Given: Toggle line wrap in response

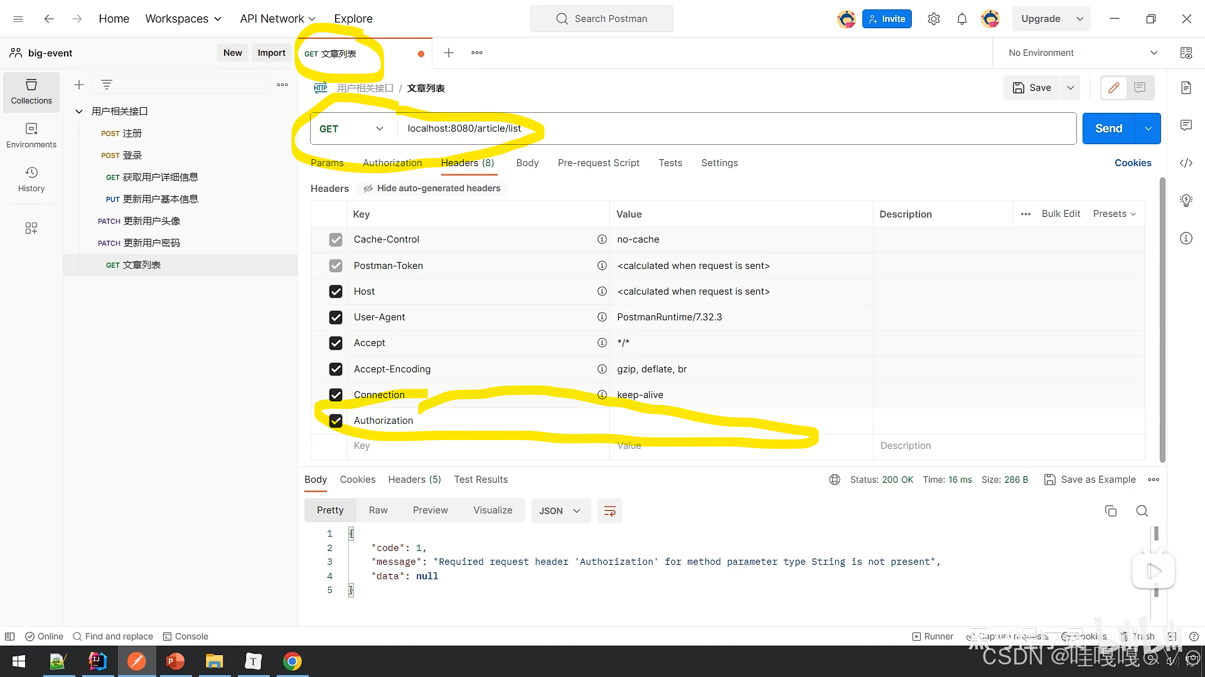Looking at the screenshot, I should point(609,511).
